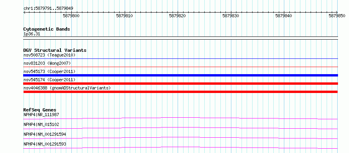The image size is (349, 153).
Task: Click the chr1:5879791..5879849 region label
Action: click(x=48, y=9)
